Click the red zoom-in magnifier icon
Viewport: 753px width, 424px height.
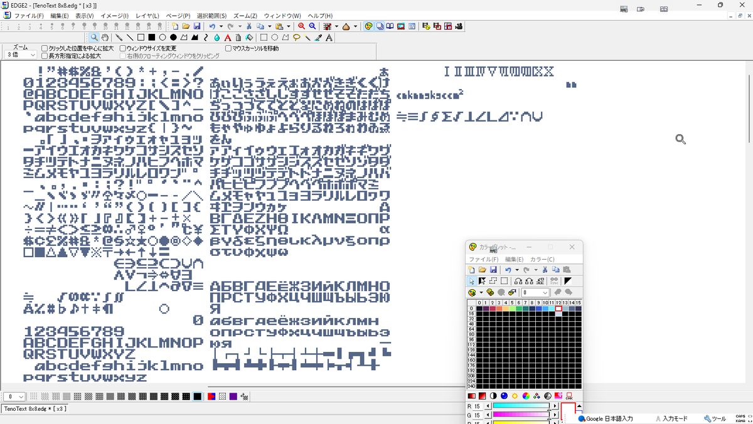(x=302, y=26)
